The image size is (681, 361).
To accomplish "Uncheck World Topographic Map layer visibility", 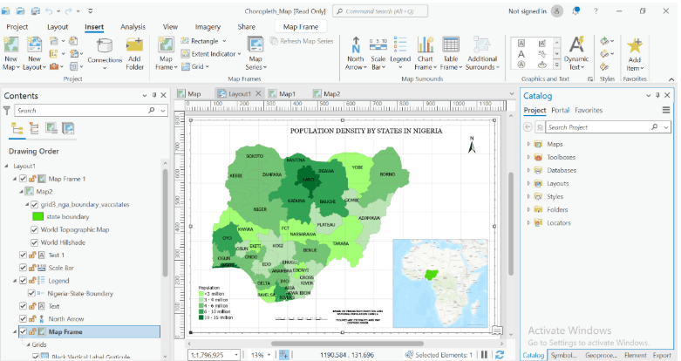I will tap(34, 230).
